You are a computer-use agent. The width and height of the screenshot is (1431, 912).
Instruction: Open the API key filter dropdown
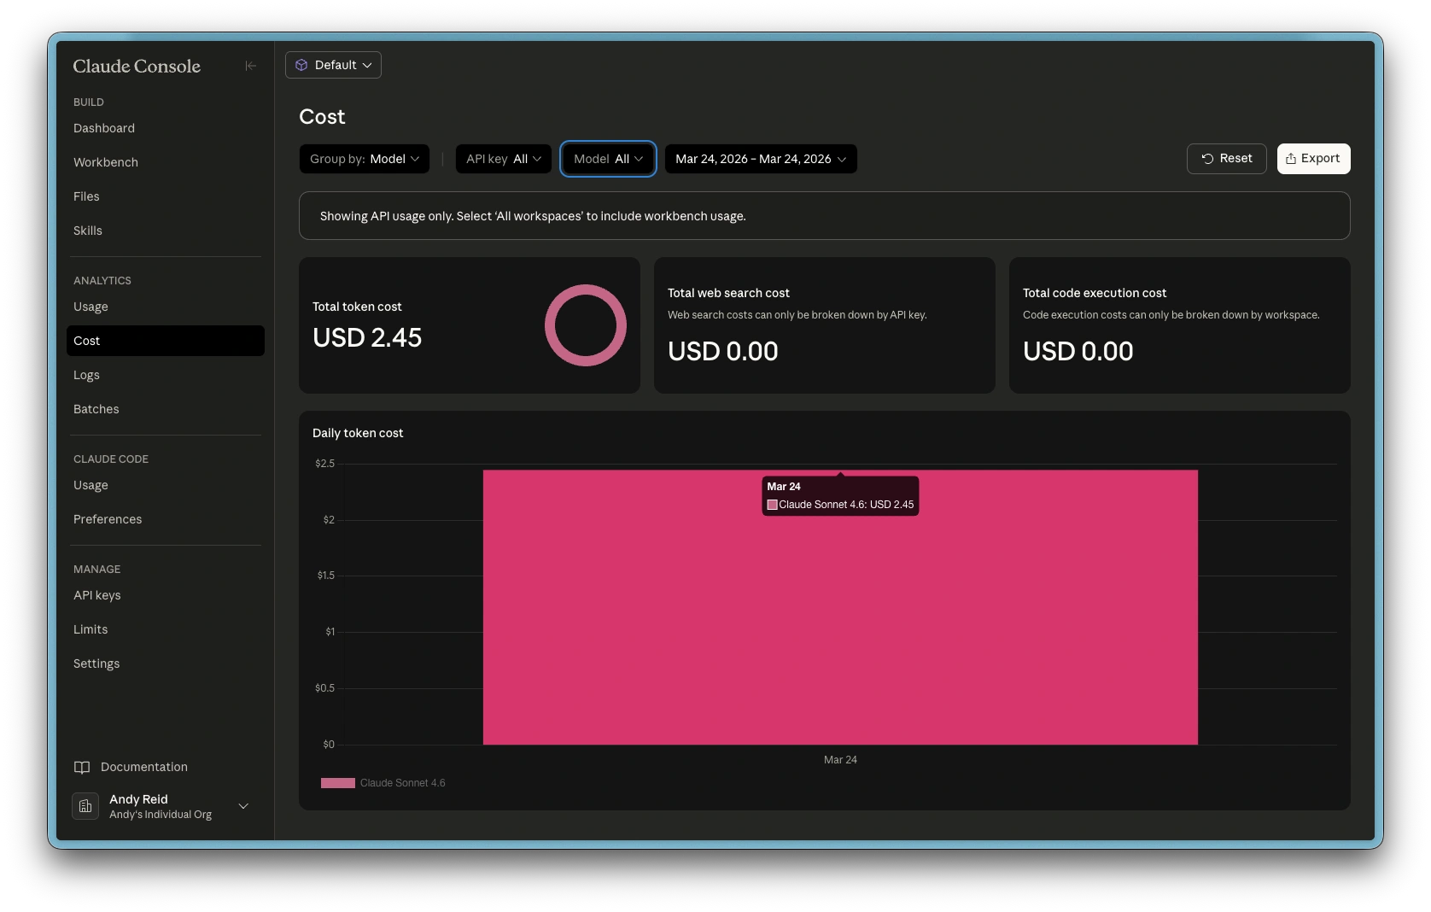503,159
